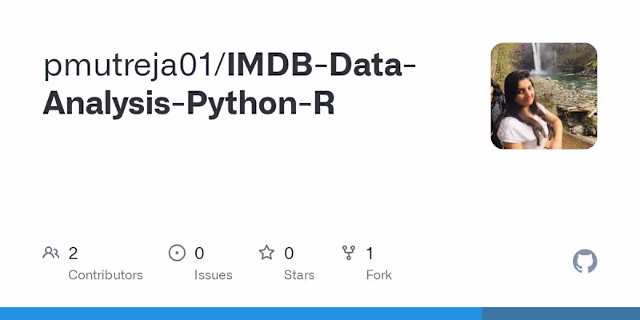
Task: Click the fork count 1
Action: (370, 254)
